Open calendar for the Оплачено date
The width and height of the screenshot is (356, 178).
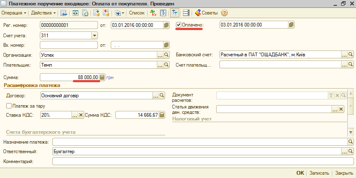tap(291, 25)
